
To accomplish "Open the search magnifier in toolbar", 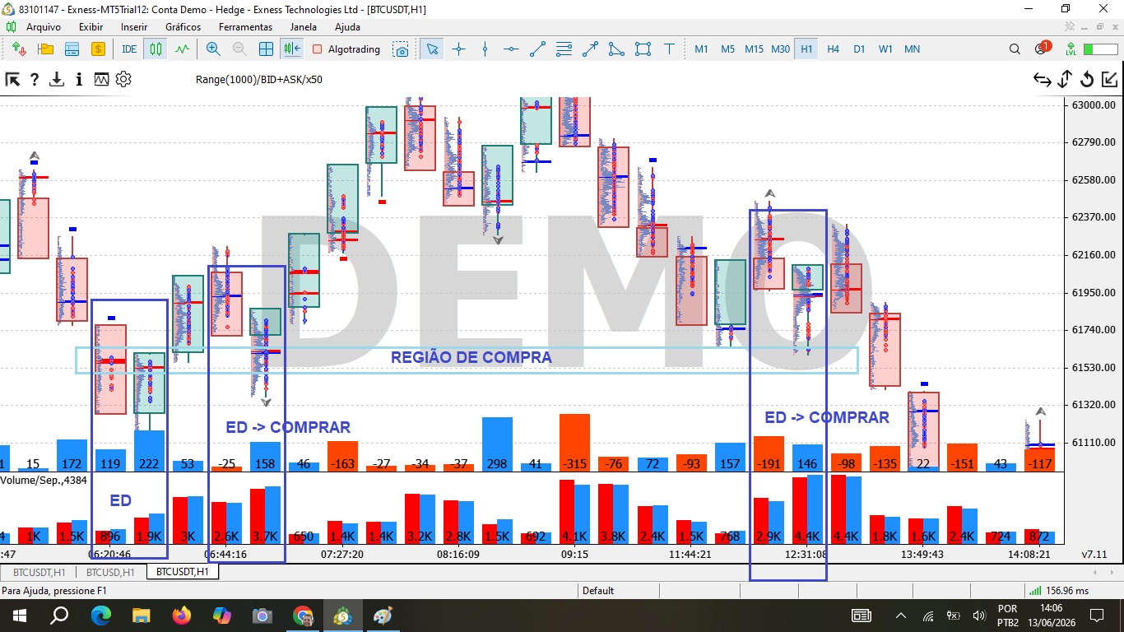I will (x=1015, y=49).
